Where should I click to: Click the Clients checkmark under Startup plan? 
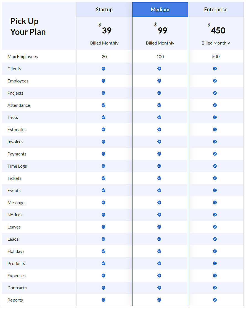coord(104,69)
